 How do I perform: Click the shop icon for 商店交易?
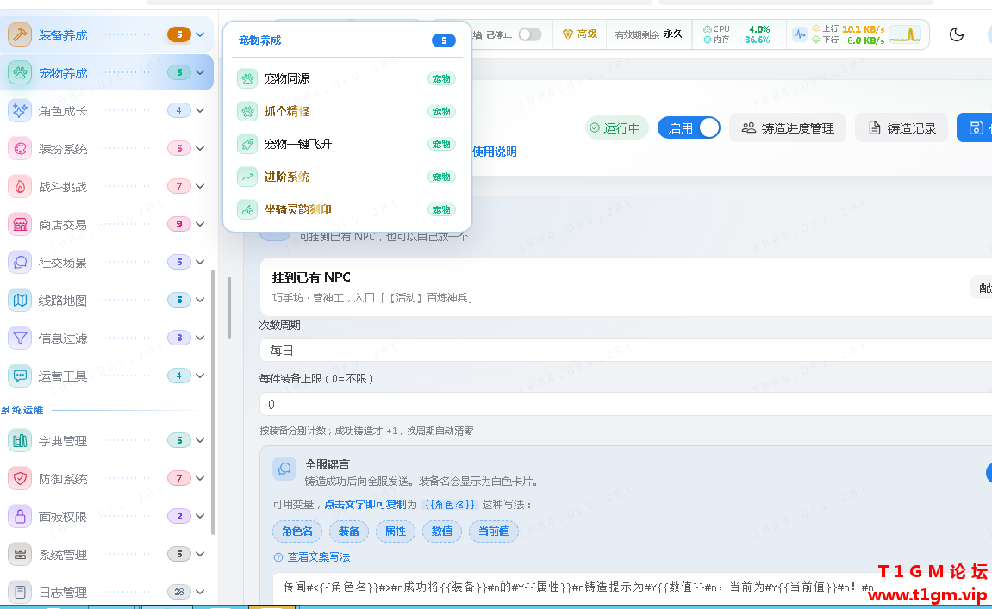coord(20,225)
